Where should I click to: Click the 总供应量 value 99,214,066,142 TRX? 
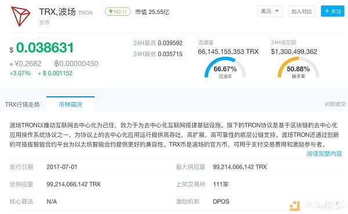pyautogui.click(x=74, y=184)
